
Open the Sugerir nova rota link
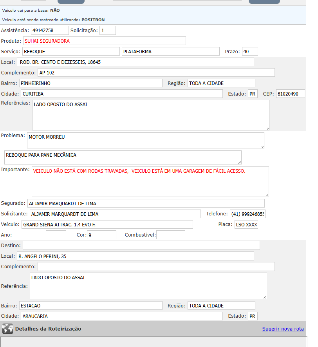pos(283,329)
